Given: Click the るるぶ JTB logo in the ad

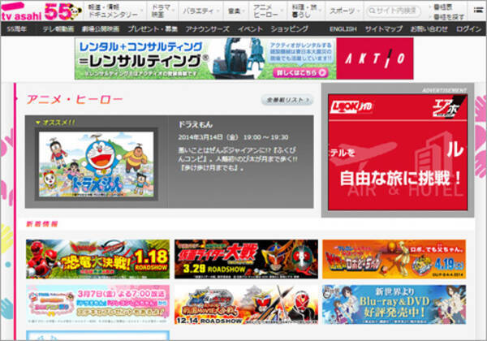Looking at the screenshot, I should coord(351,107).
